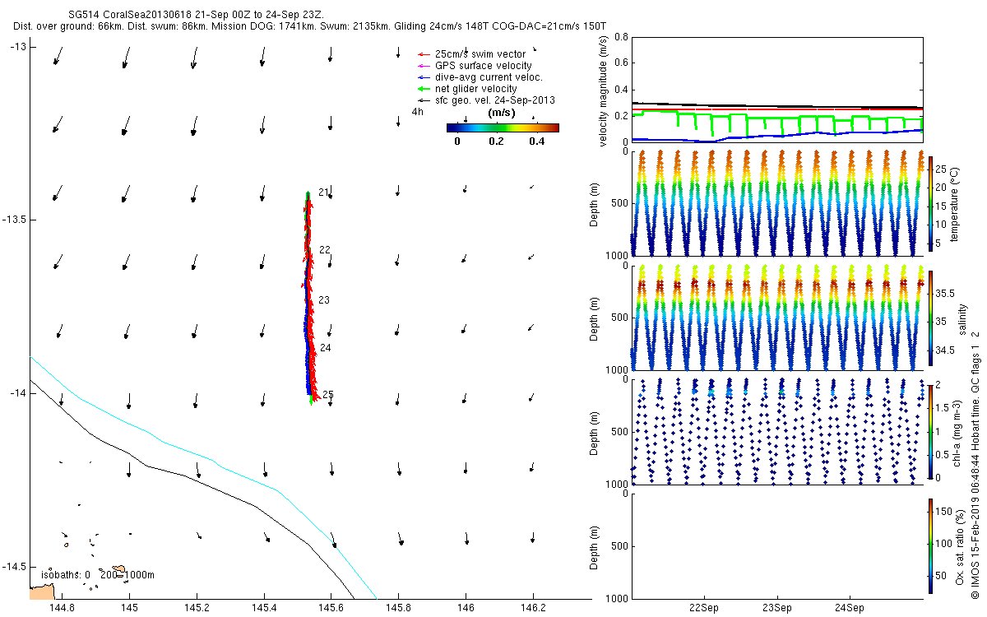Click the horizontal velocity (m/s) colorbar
Viewport: 987px width, 617px height.
pos(503,128)
